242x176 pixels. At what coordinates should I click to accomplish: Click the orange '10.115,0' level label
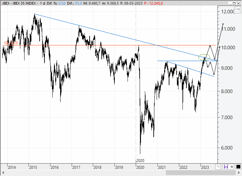coord(11,43)
